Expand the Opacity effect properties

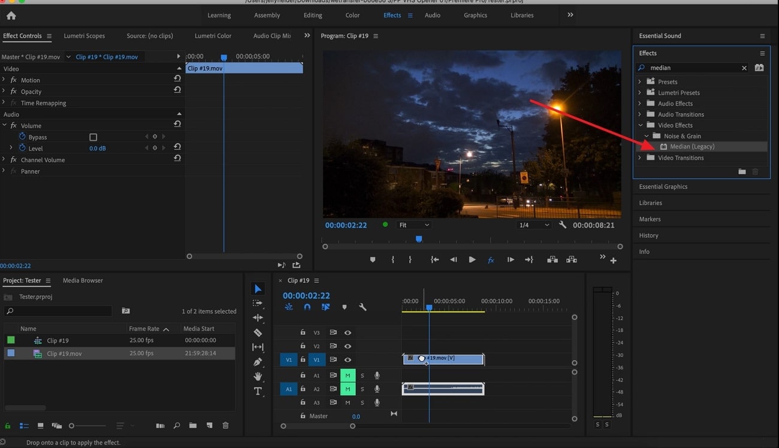click(4, 91)
